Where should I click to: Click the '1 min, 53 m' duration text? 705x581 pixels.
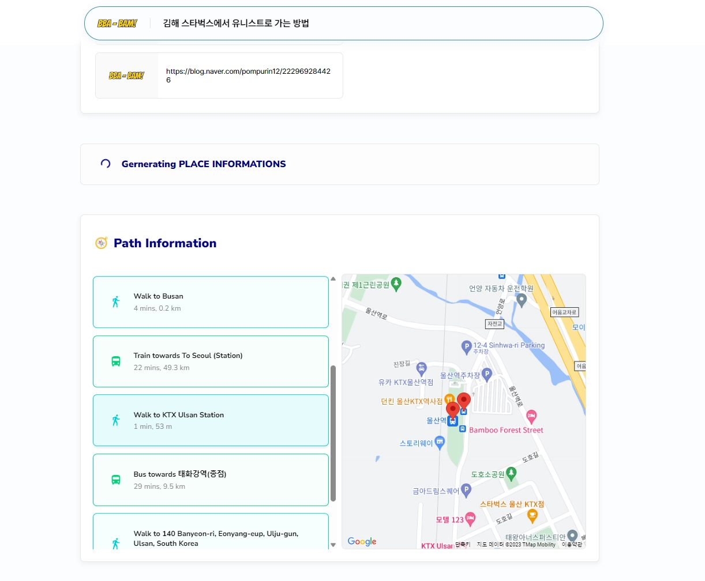coord(153,427)
